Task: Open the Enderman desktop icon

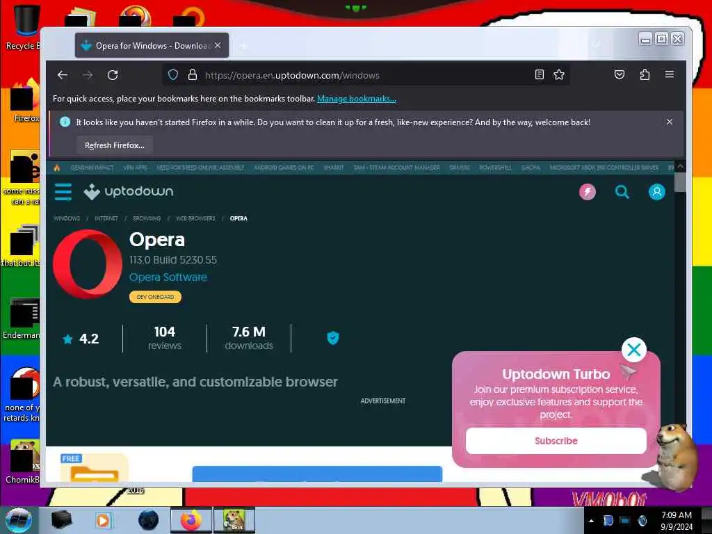Action: pyautogui.click(x=22, y=318)
